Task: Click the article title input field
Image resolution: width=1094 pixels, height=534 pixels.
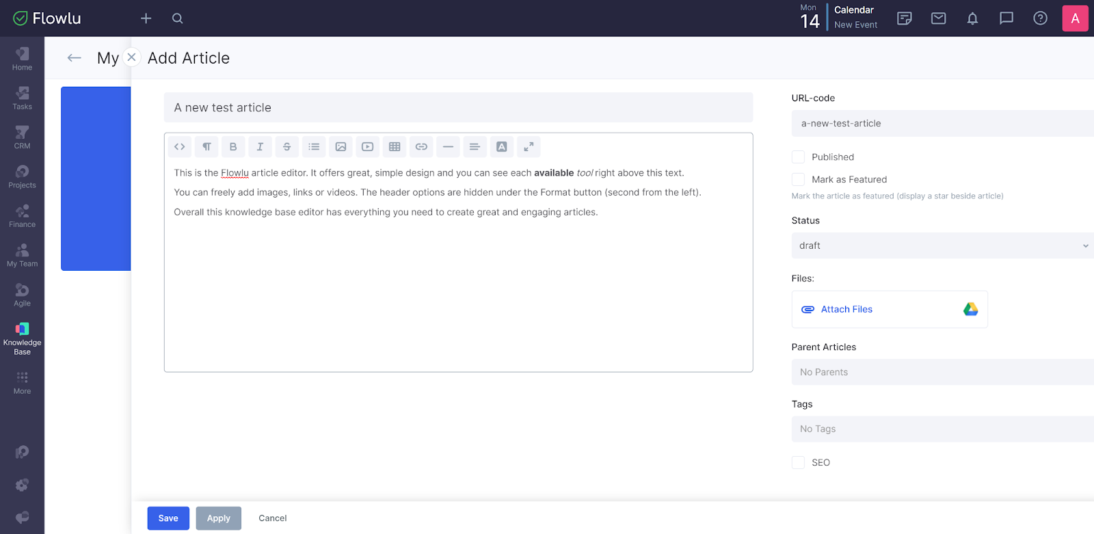Action: point(458,108)
